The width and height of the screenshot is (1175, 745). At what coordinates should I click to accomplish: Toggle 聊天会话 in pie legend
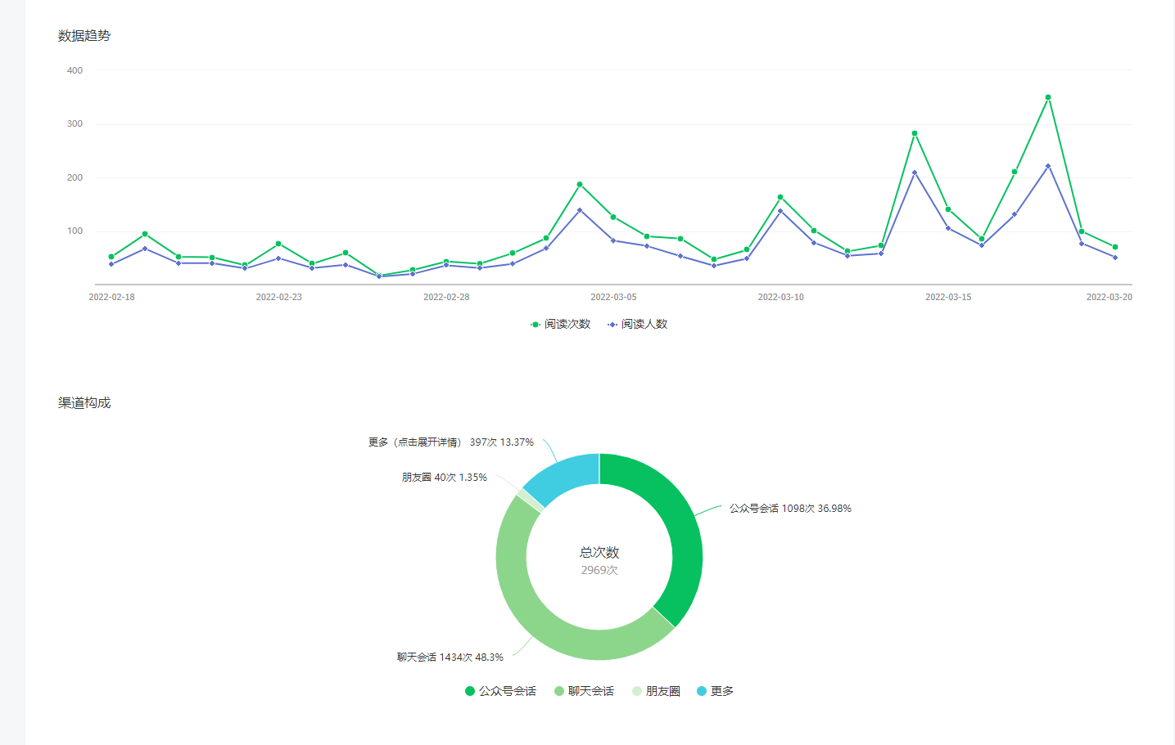[x=585, y=691]
